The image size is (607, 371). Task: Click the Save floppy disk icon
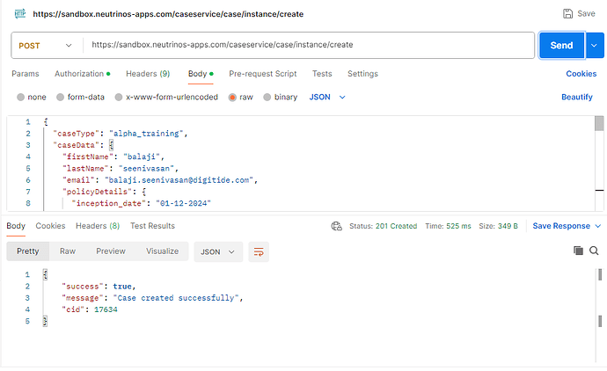567,13
